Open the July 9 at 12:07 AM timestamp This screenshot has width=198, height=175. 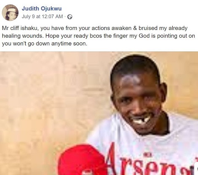[x=42, y=16]
